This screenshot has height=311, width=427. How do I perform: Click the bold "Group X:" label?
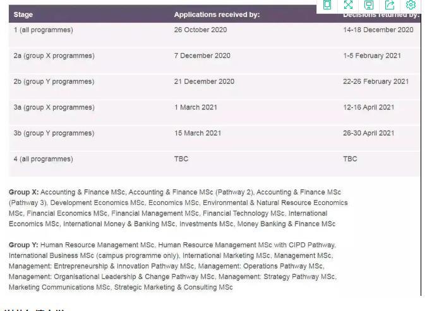point(24,192)
